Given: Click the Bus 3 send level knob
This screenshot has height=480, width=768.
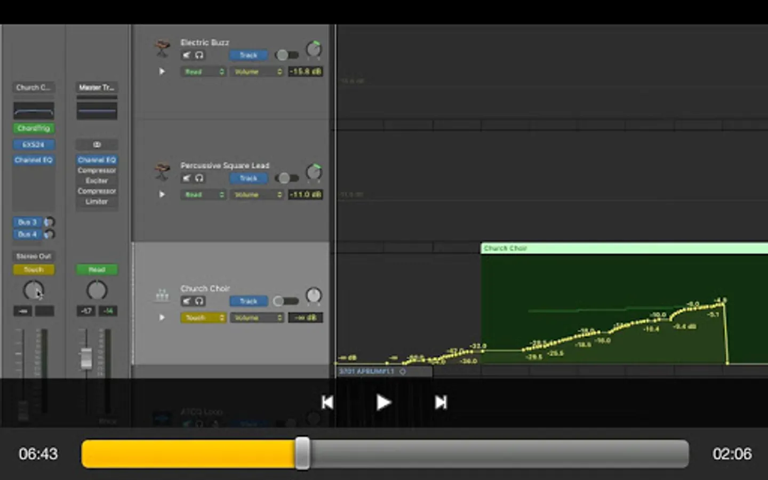Looking at the screenshot, I should pos(49,222).
